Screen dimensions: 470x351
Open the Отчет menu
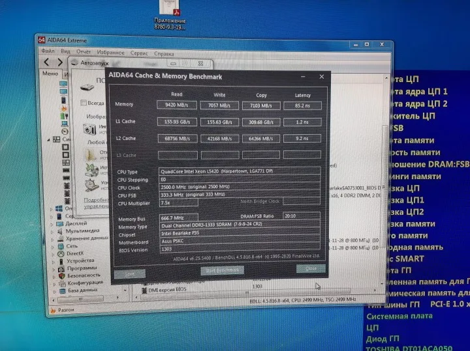84,51
